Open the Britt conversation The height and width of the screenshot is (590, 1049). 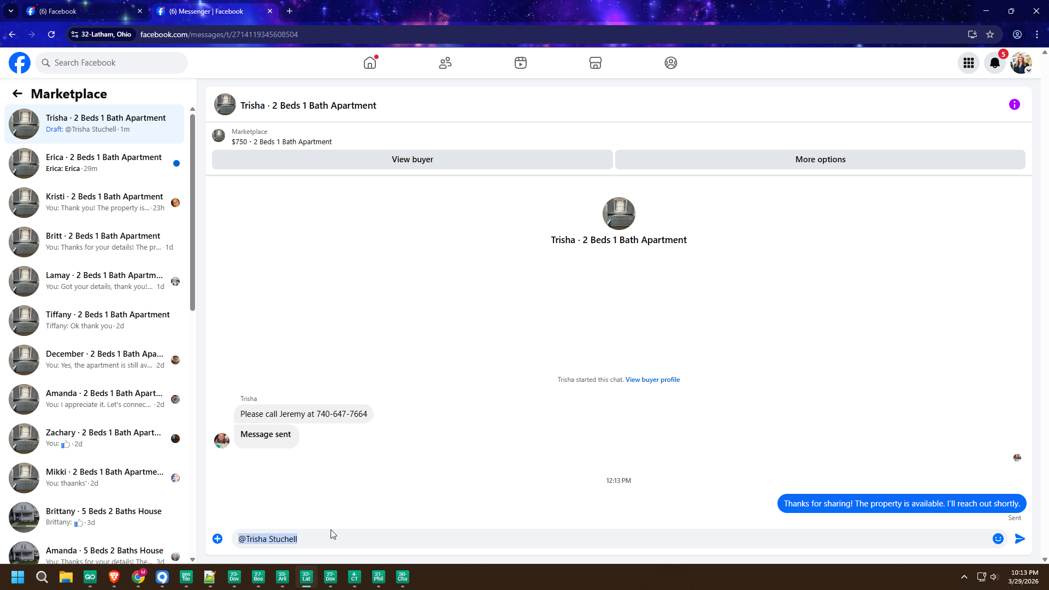pos(95,241)
